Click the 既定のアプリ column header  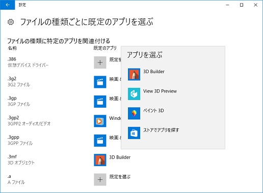105,48
